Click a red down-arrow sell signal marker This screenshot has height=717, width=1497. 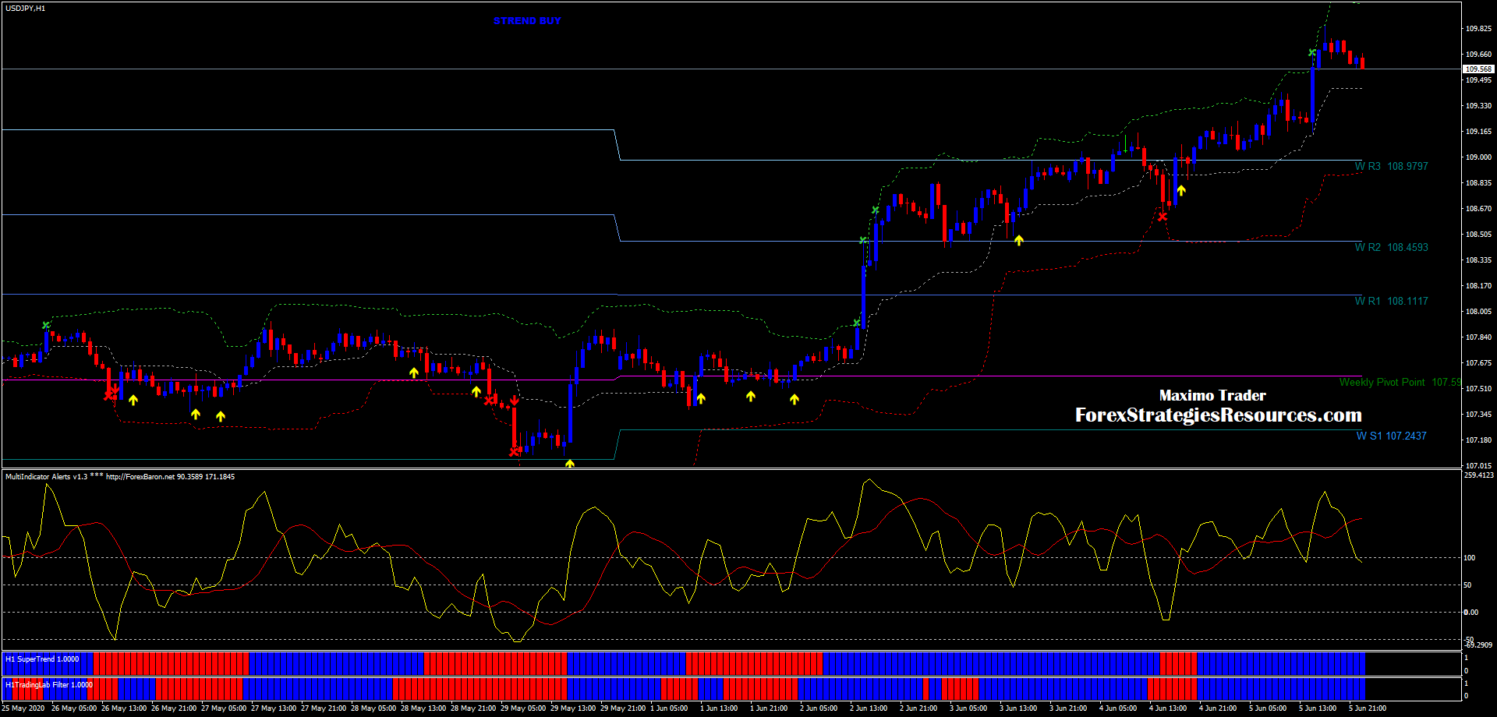[x=115, y=387]
